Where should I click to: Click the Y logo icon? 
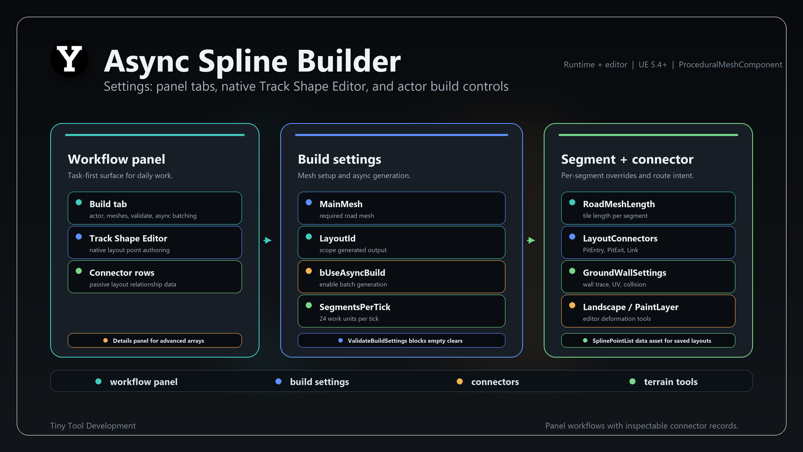click(69, 59)
